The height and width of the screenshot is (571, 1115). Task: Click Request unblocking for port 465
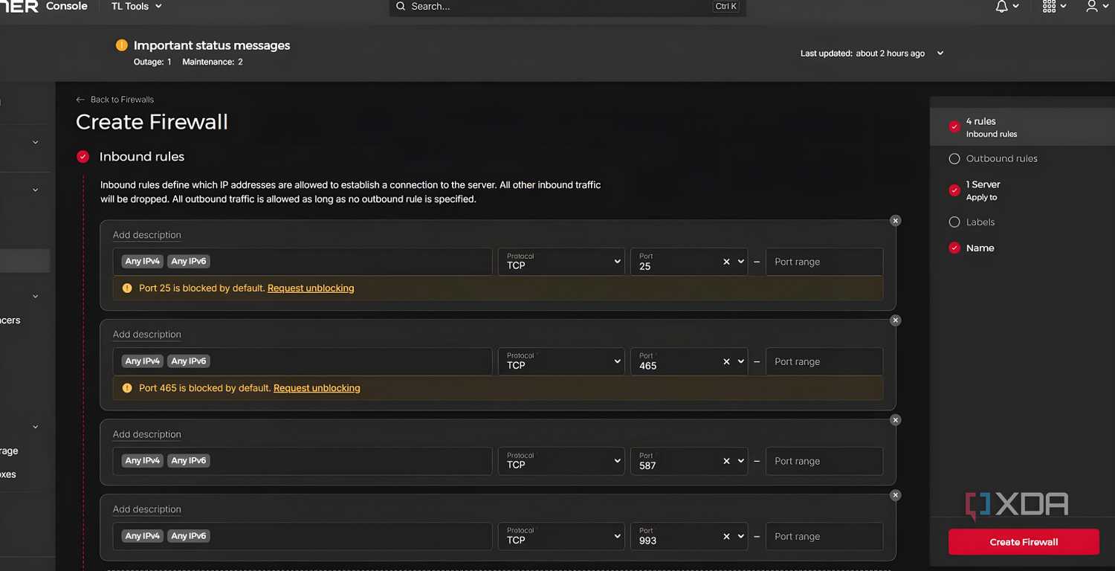point(317,388)
